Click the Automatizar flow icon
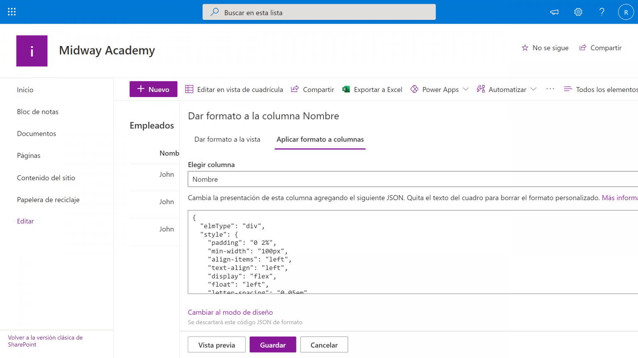638x358 pixels. (481, 89)
